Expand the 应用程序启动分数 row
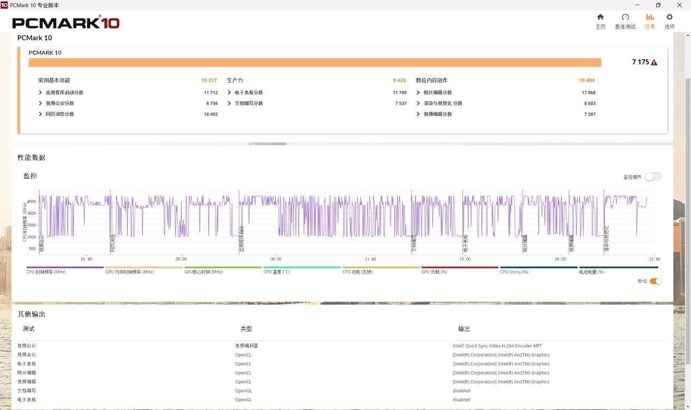Image resolution: width=691 pixels, height=410 pixels. pyautogui.click(x=40, y=93)
